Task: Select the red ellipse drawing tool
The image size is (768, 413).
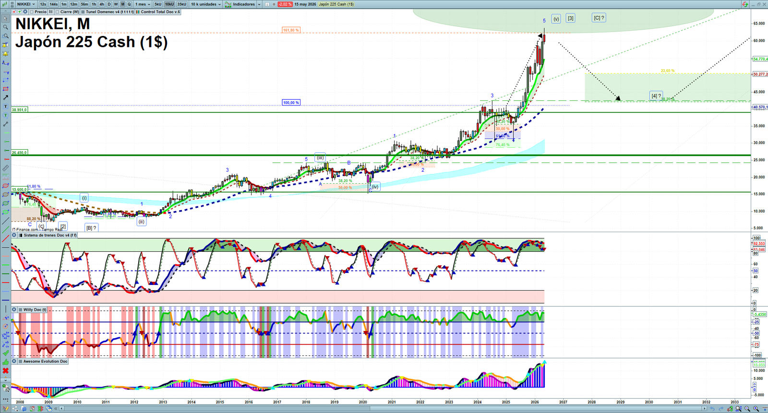Action: (6, 186)
